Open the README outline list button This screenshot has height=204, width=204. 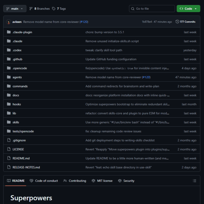click(195, 181)
